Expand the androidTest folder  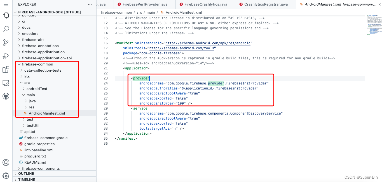[x=55, y=89]
